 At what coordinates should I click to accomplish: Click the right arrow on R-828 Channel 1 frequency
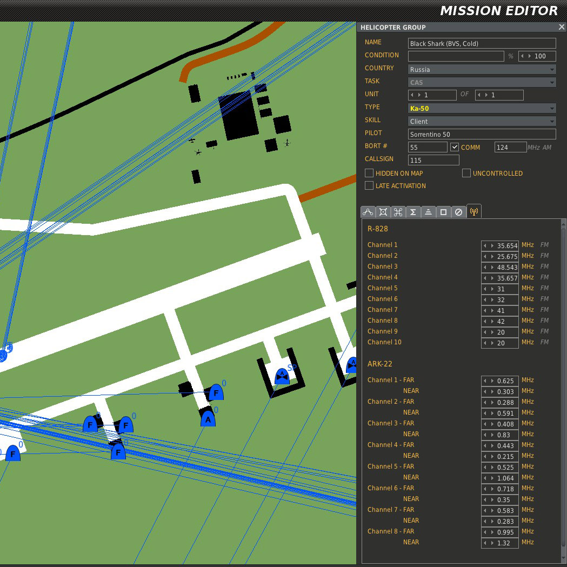[x=492, y=245]
